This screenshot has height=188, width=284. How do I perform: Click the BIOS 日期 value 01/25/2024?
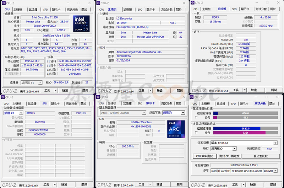pyautogui.click(x=150, y=60)
